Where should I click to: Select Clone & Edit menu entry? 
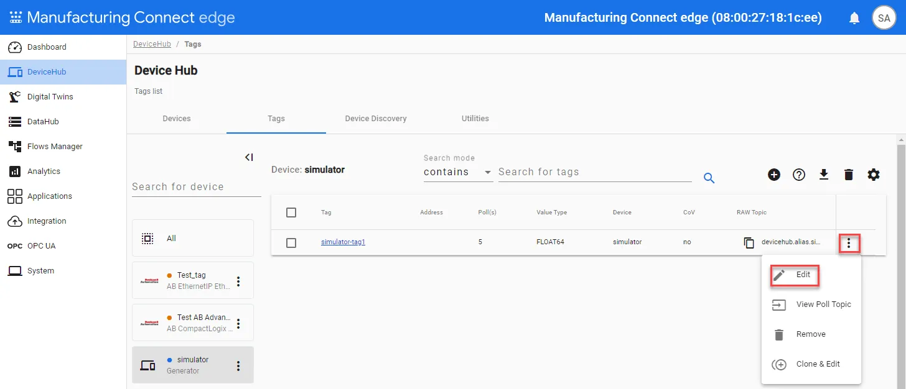[811, 364]
